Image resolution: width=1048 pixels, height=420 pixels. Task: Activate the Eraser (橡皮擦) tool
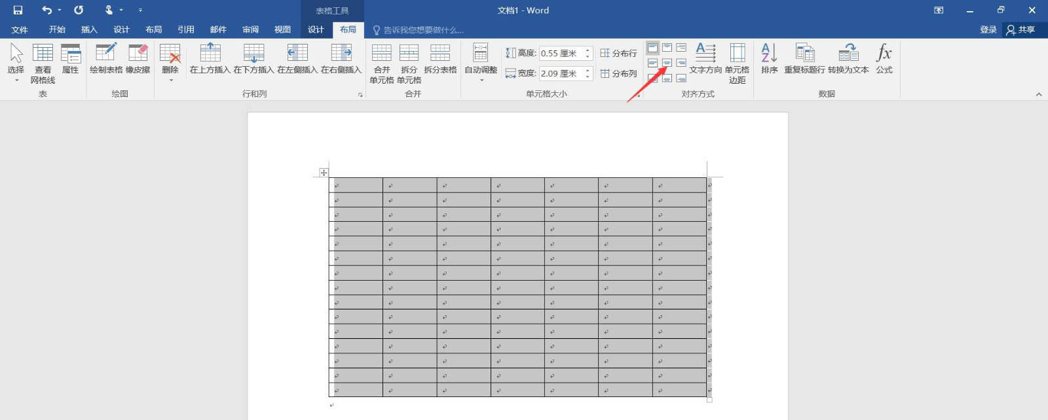pyautogui.click(x=138, y=59)
